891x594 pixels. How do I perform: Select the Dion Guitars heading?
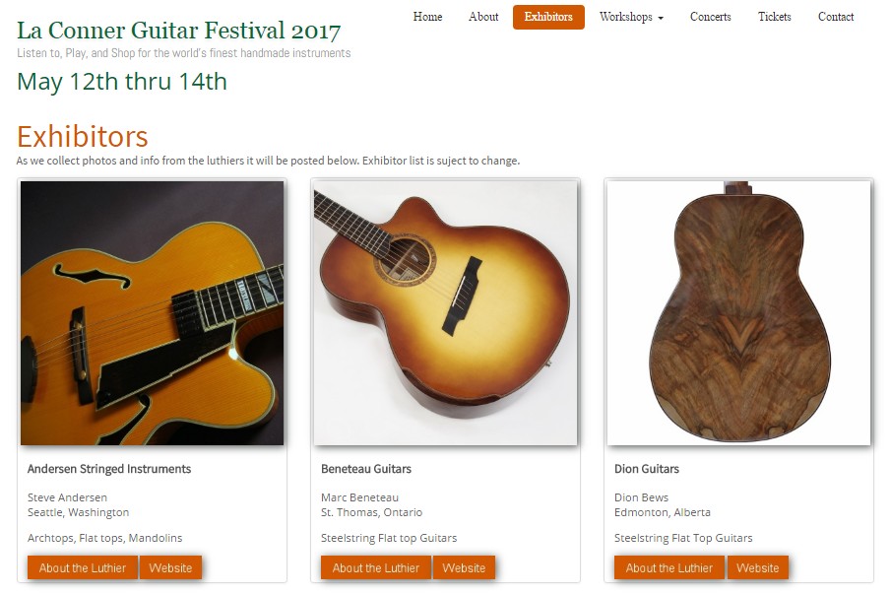click(647, 469)
